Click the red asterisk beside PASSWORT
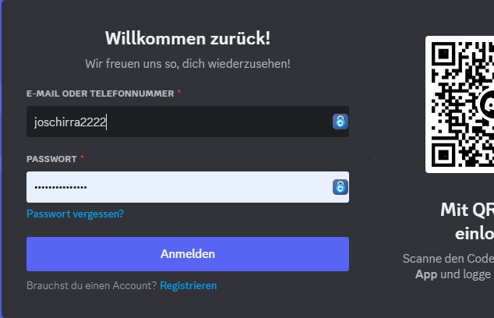 tap(82, 158)
